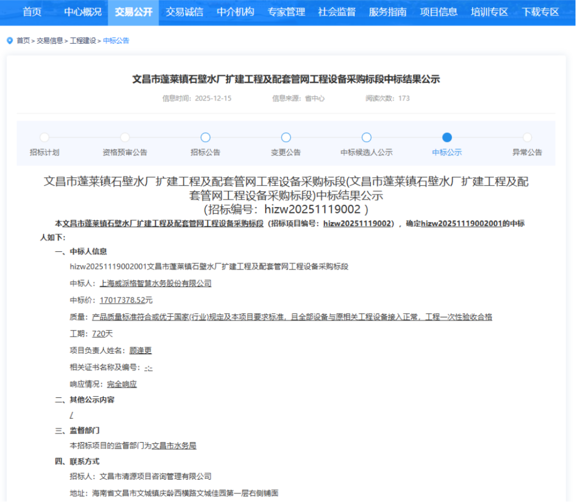Select the active 中标公示 step circle
The height and width of the screenshot is (502, 576).
point(447,138)
